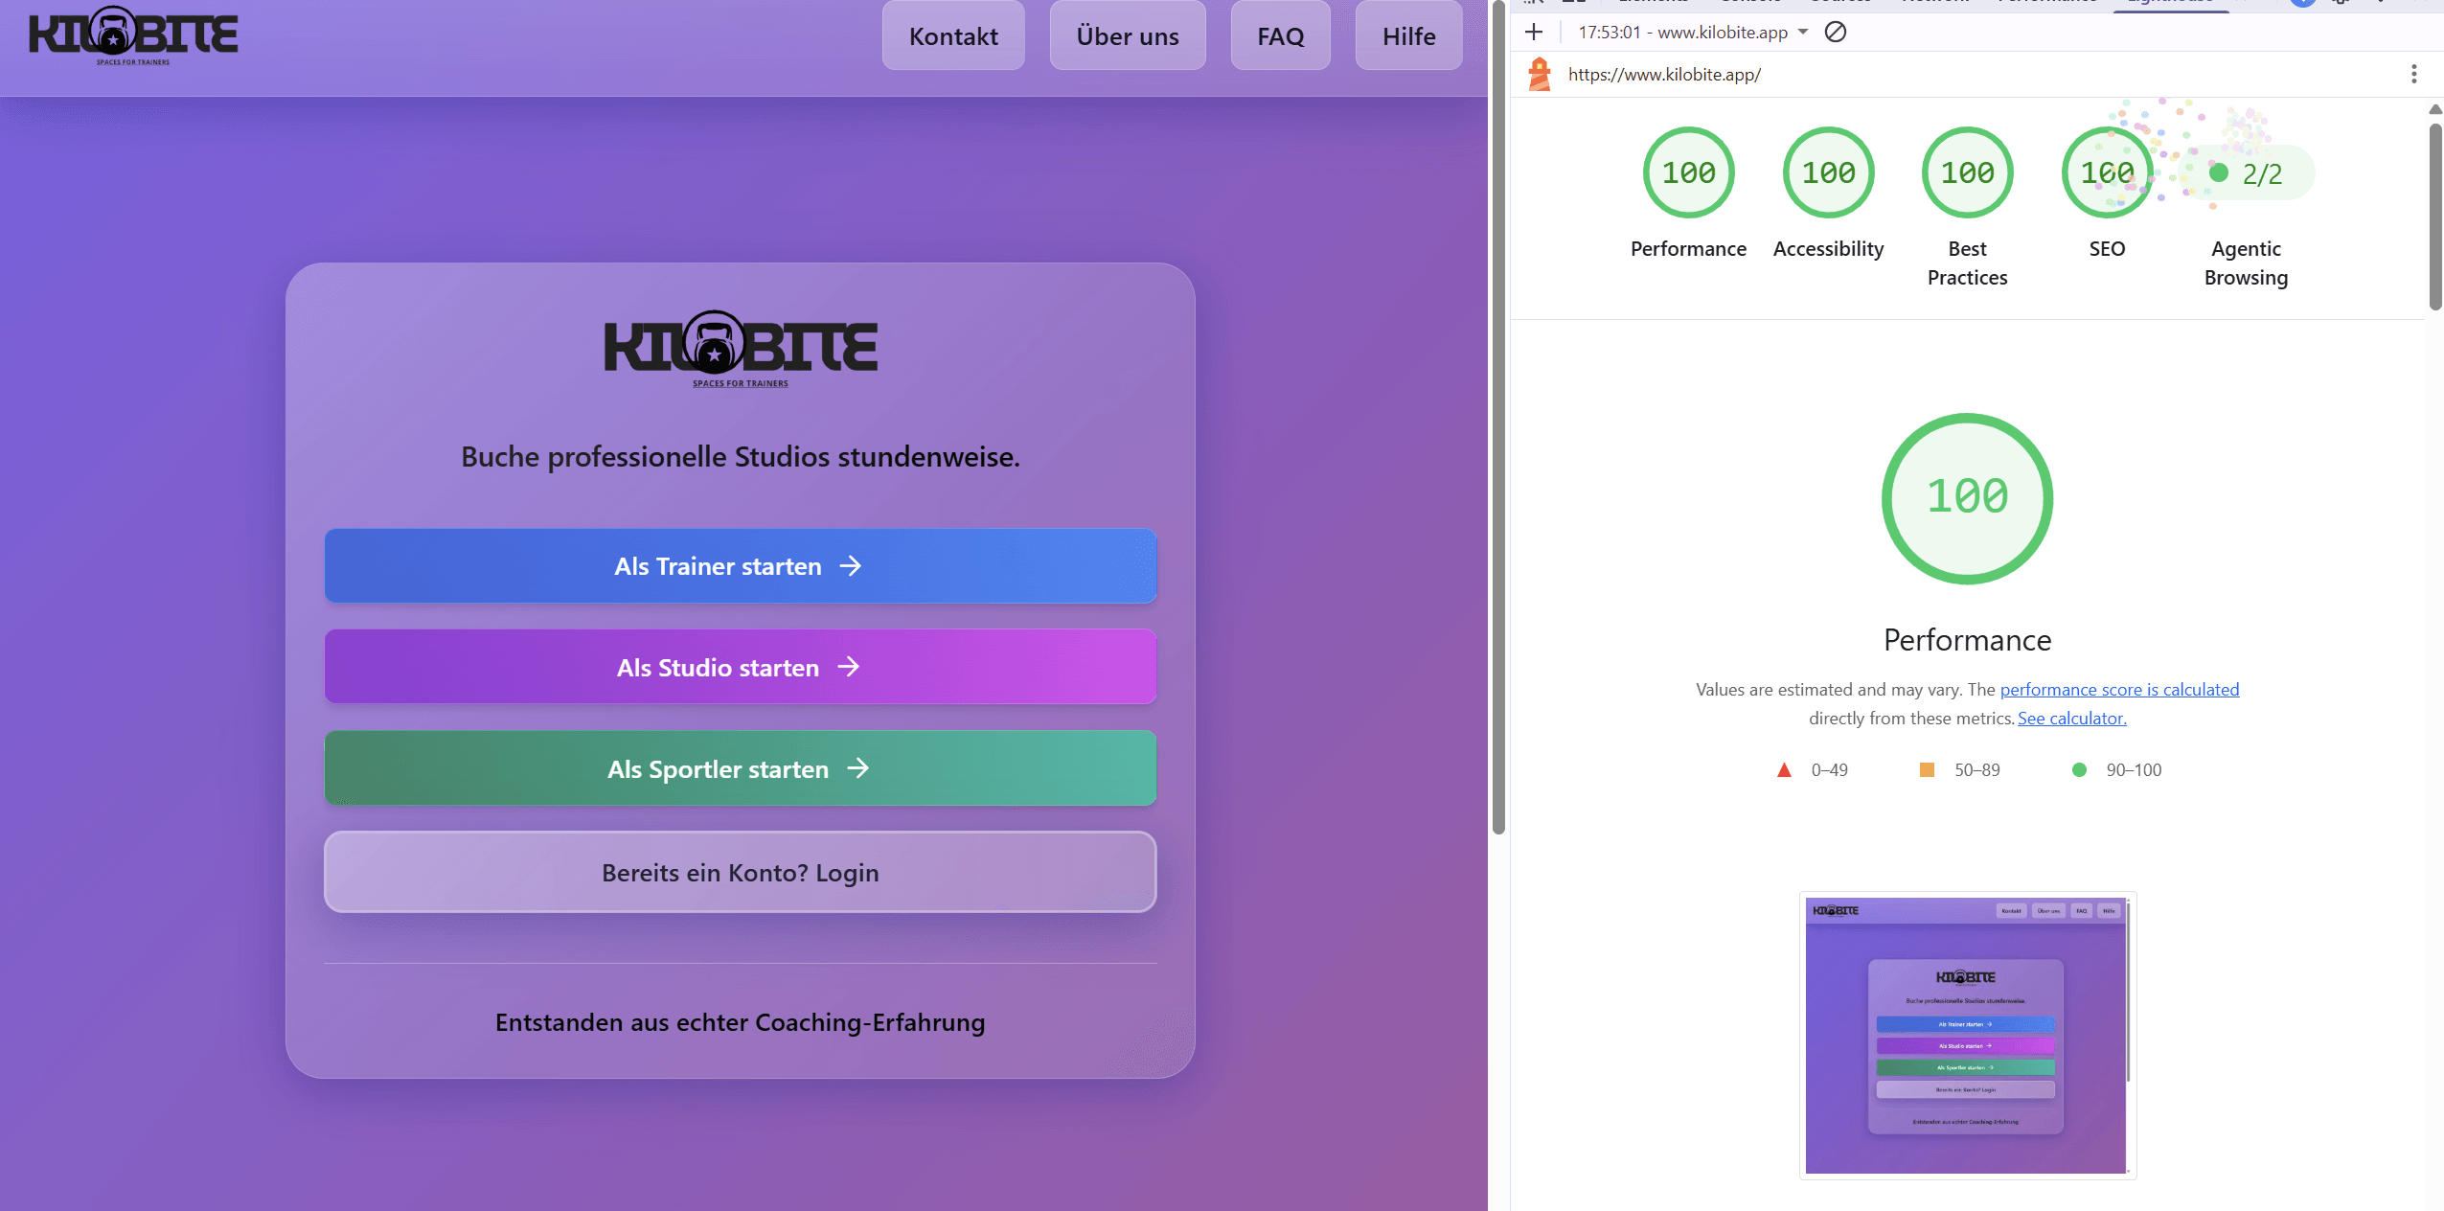Viewport: 2444px width, 1211px height.
Task: Jump to SEO via its score gauge
Action: click(x=2108, y=173)
